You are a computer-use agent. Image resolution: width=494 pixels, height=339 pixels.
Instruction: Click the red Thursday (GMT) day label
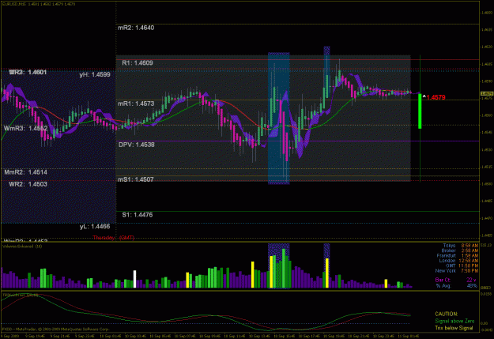(113, 238)
